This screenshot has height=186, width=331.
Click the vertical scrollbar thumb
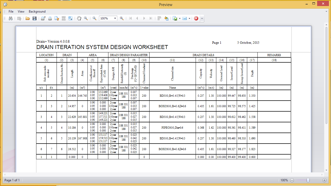coord(326,75)
